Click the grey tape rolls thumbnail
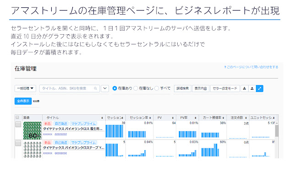Viewport: 293px width, 183px height. point(32,150)
